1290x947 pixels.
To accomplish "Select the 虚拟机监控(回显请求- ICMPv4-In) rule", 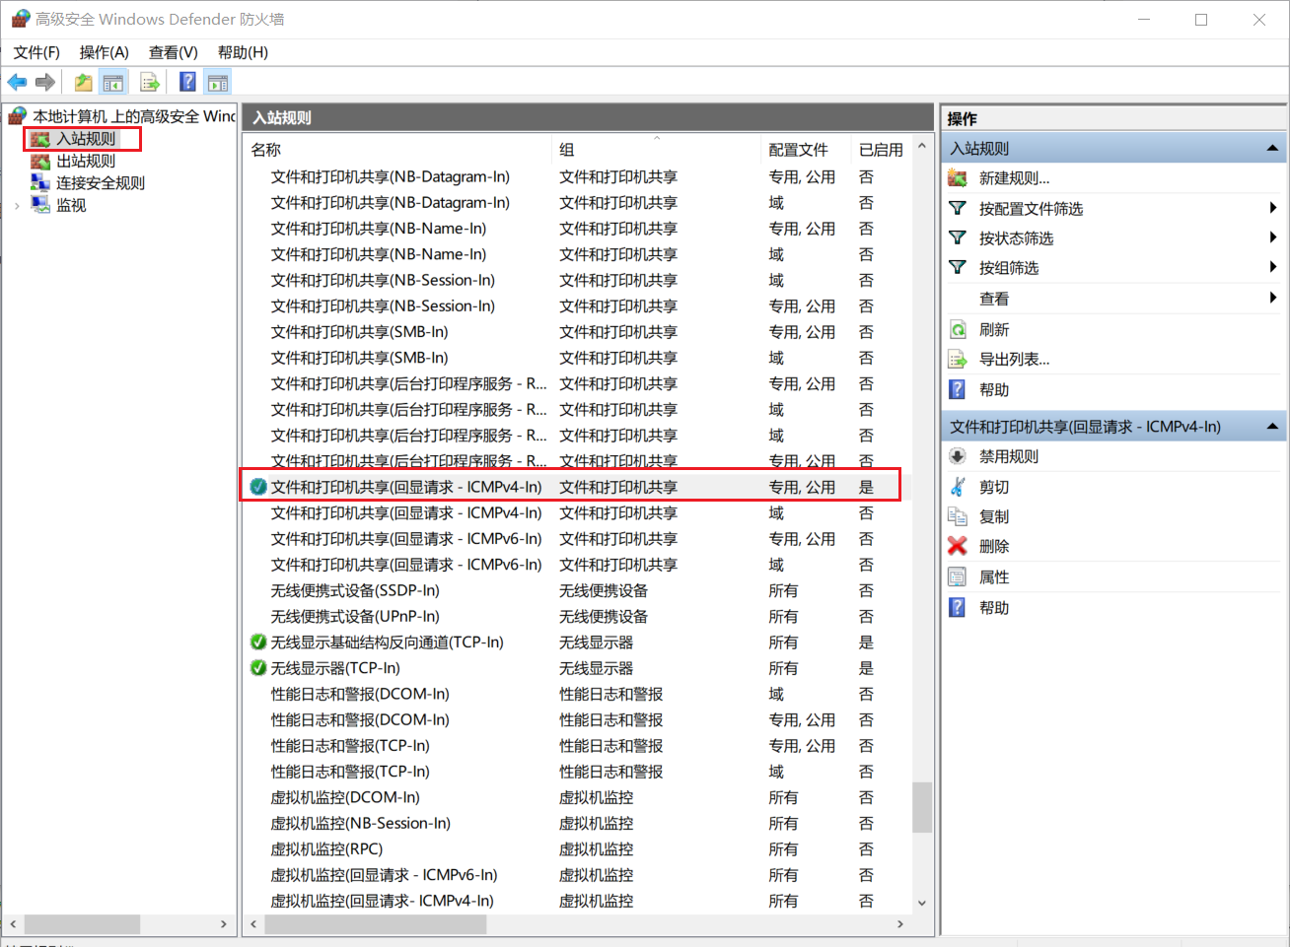I will click(577, 901).
